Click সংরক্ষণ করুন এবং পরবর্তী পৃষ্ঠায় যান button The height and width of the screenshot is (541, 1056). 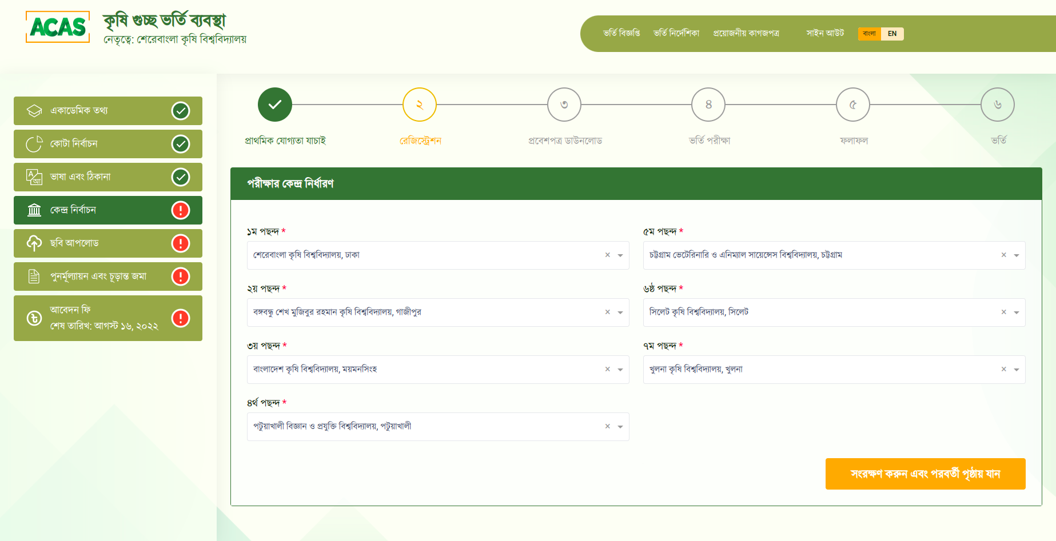point(925,474)
